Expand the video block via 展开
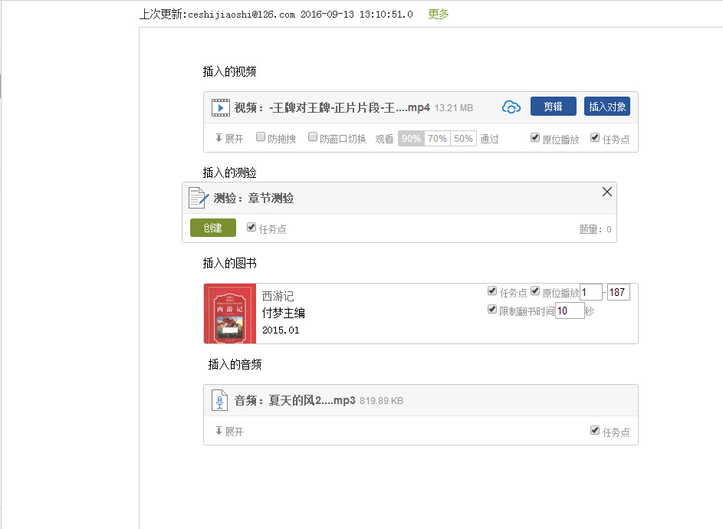This screenshot has height=529, width=723. click(x=228, y=138)
